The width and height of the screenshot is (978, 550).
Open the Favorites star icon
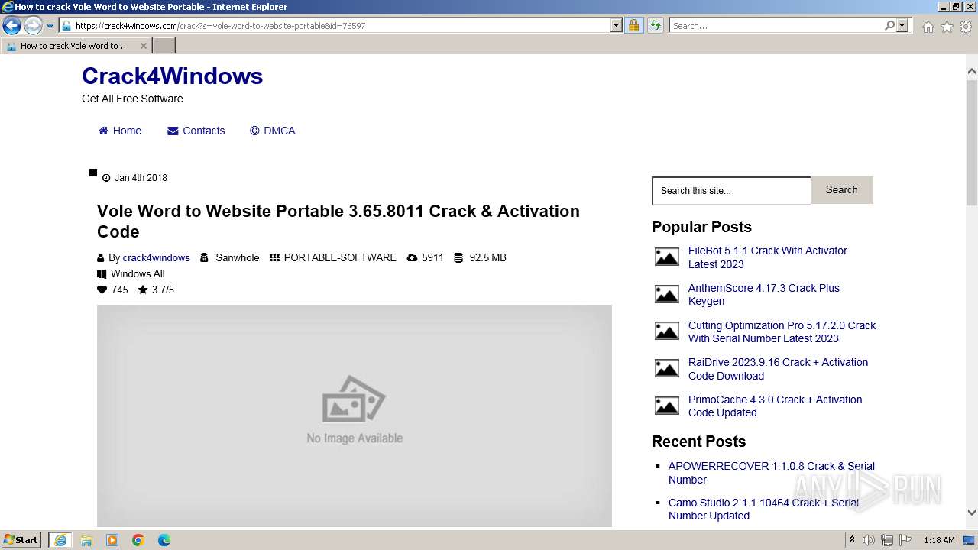coord(947,27)
